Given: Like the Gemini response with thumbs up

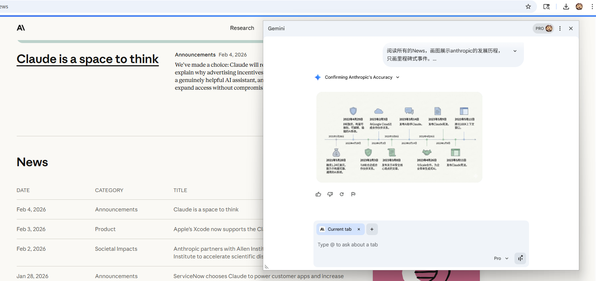Looking at the screenshot, I should [318, 194].
